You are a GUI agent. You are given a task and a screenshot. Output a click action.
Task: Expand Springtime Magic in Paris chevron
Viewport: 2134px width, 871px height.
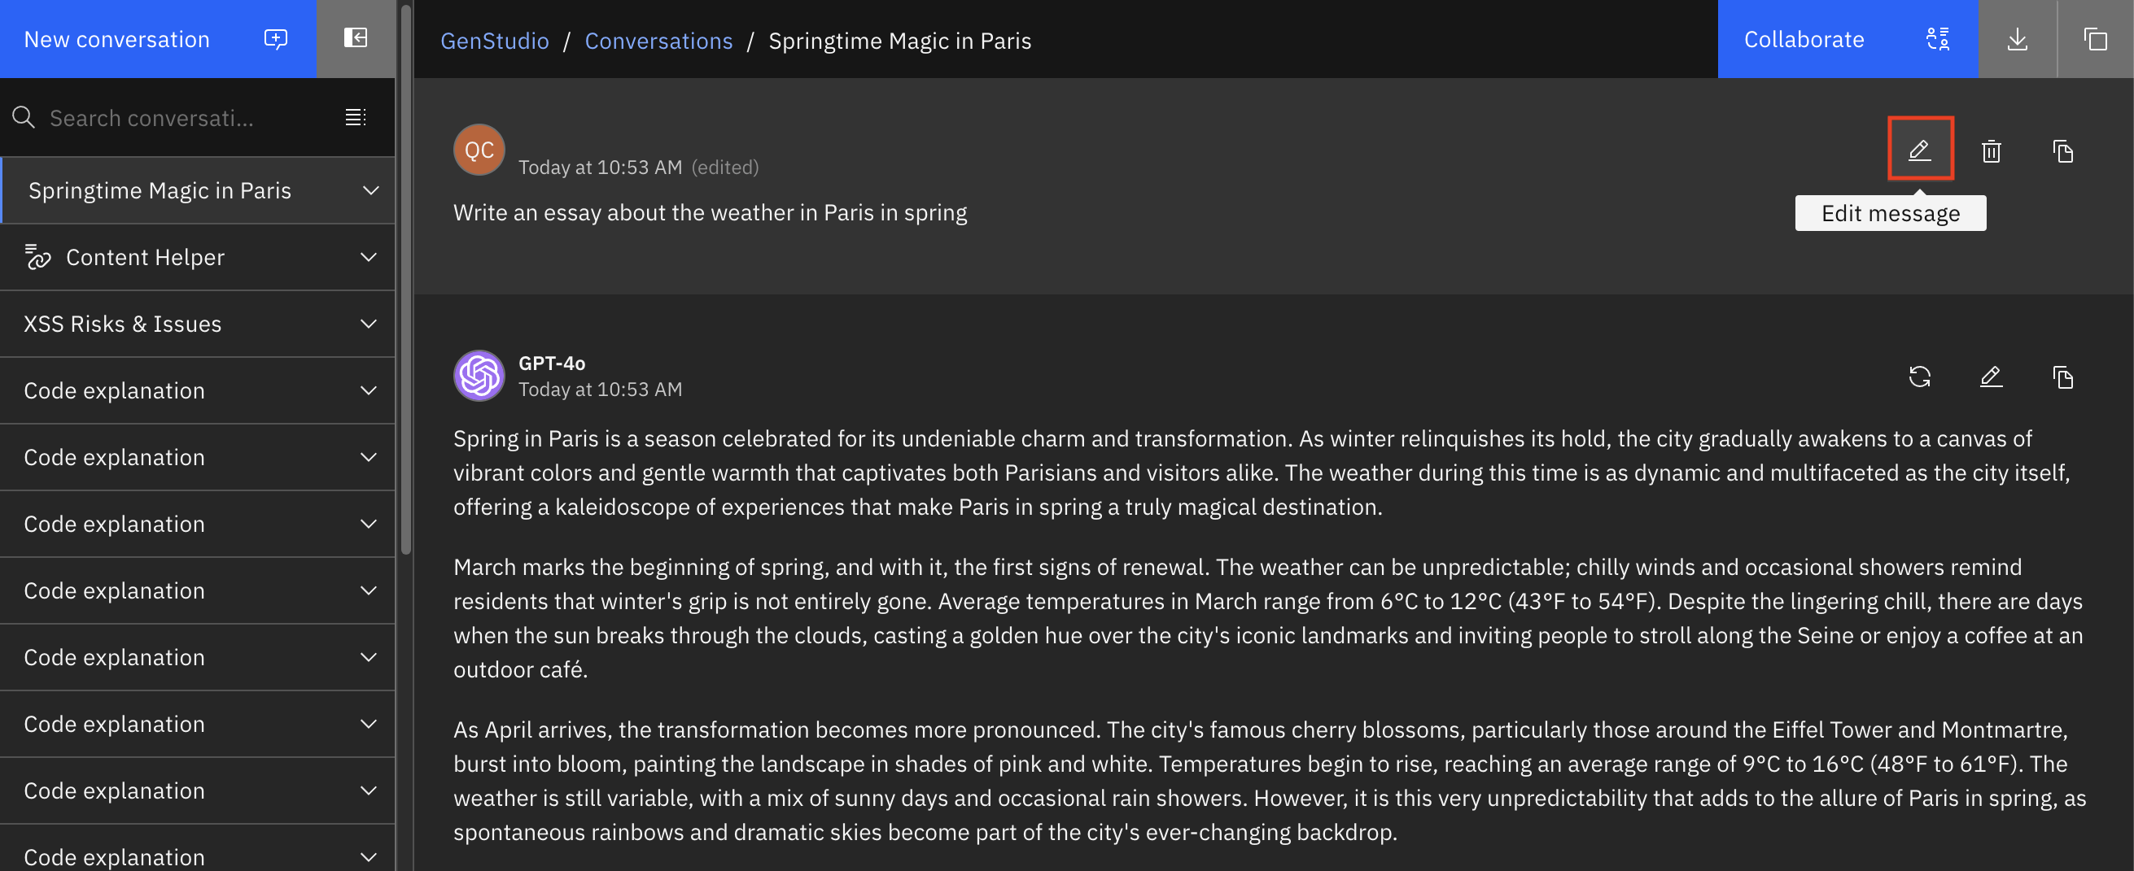tap(370, 190)
